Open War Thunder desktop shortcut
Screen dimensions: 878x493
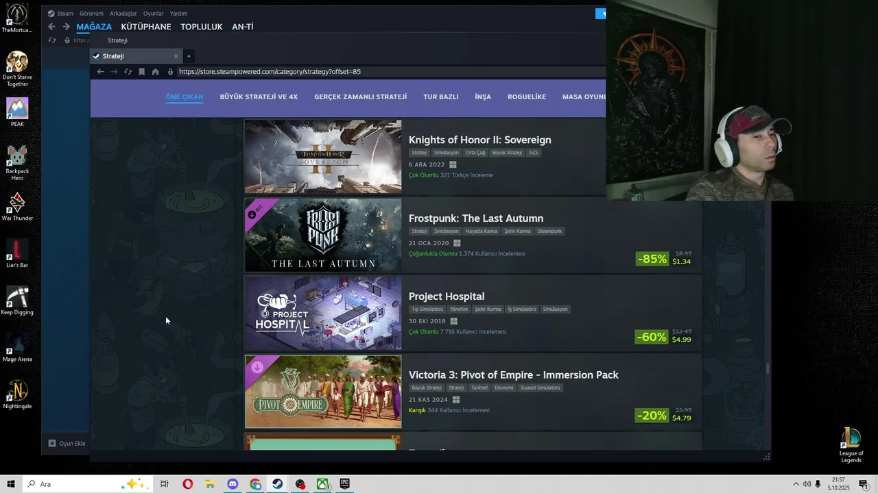pos(17,206)
